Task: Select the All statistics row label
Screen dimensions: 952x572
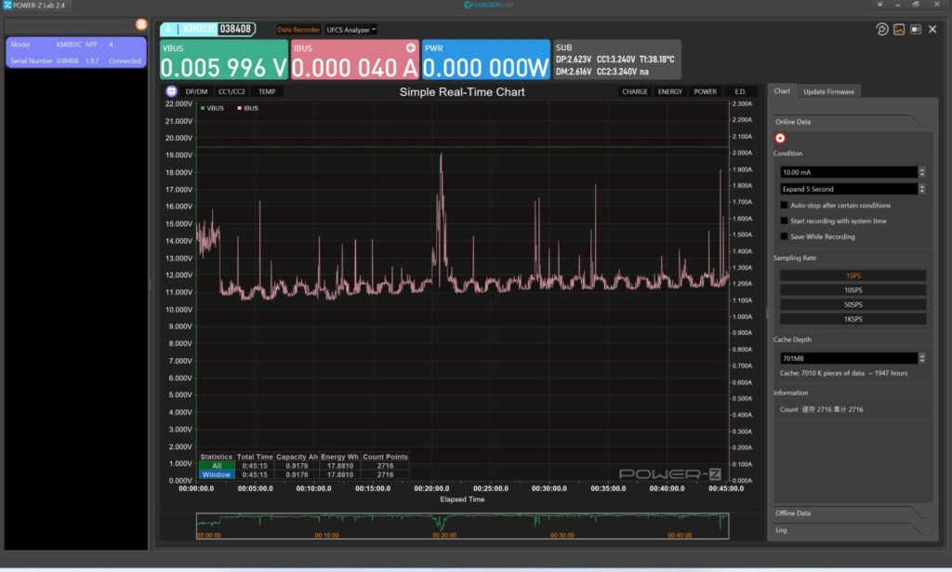Action: pos(216,466)
